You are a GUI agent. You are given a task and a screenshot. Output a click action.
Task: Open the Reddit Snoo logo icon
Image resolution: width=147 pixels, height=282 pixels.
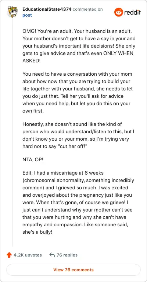119,12
